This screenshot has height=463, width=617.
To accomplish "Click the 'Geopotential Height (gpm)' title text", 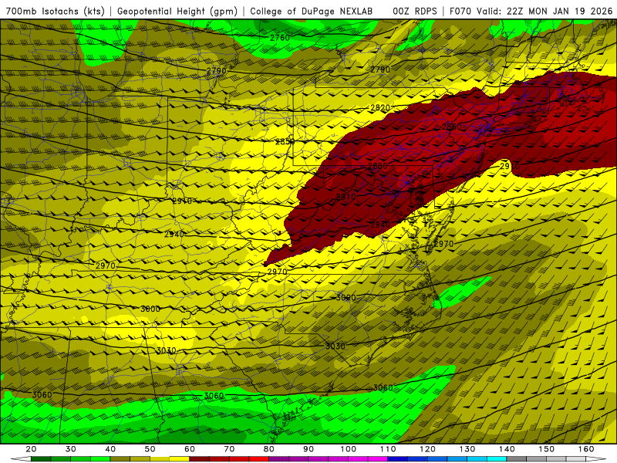I will coord(177,11).
